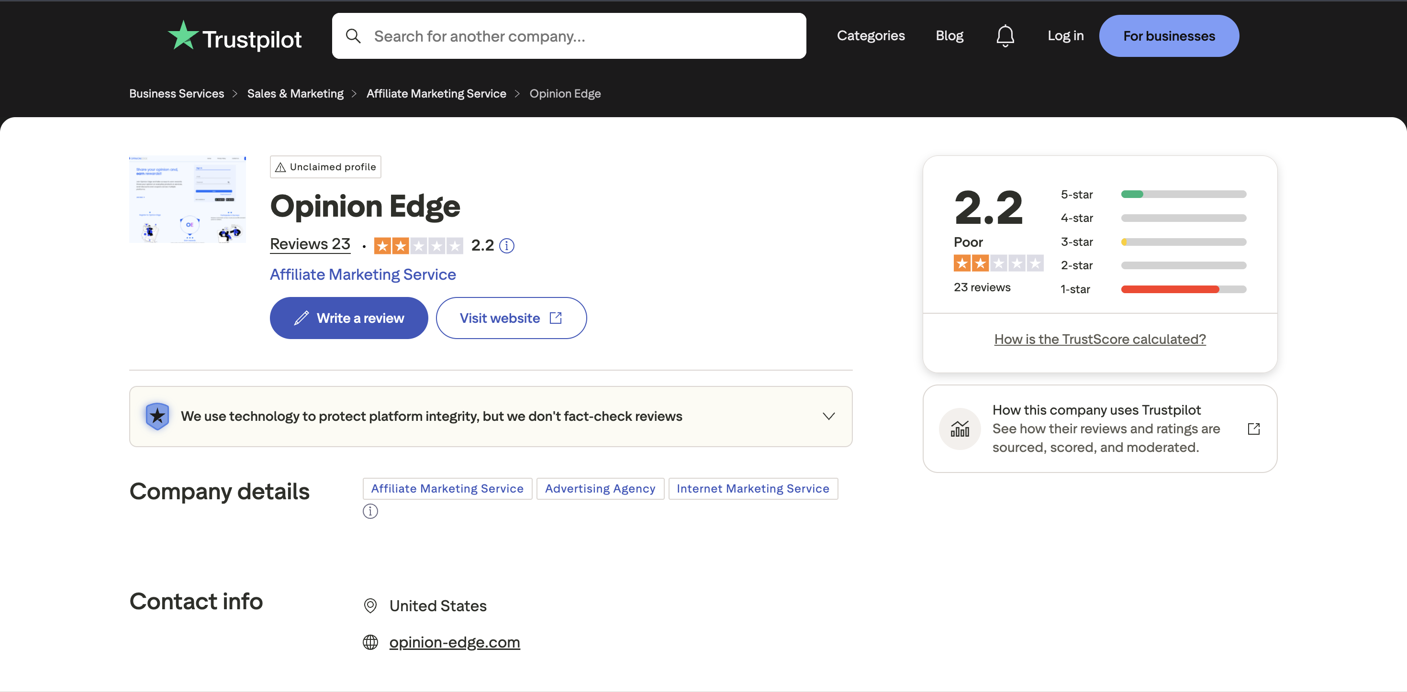Click the info icon under category tags
The height and width of the screenshot is (692, 1407).
click(x=370, y=511)
